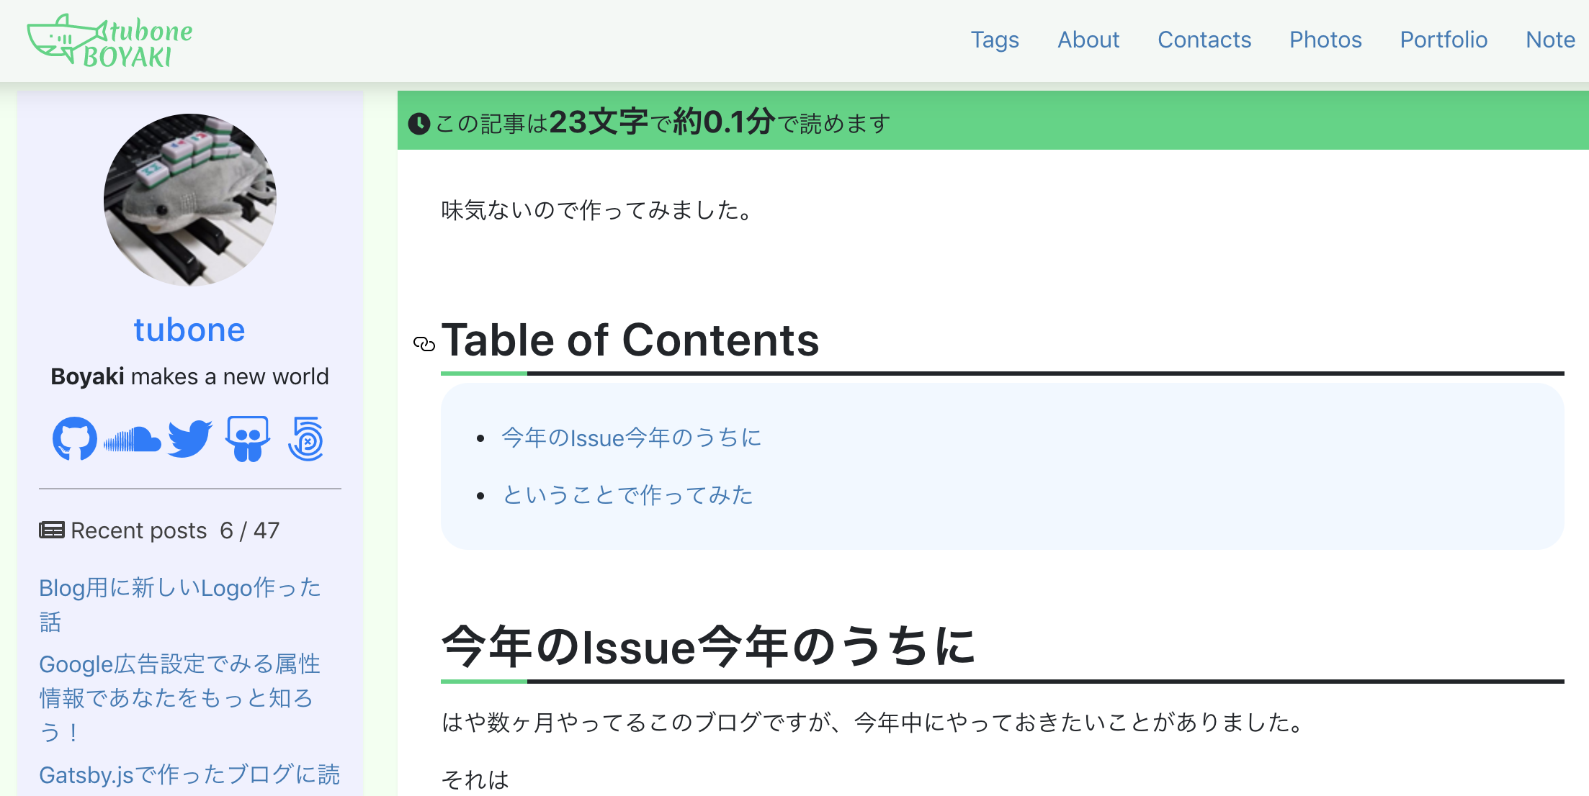Open the Note link in navigation
1589x796 pixels.
1550,40
